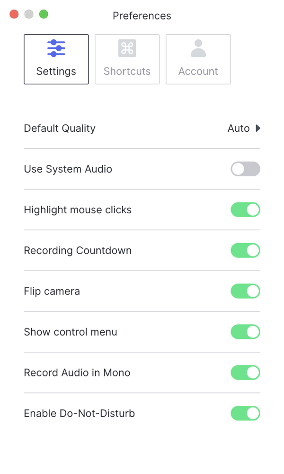Select the Settings tab

[x=56, y=59]
